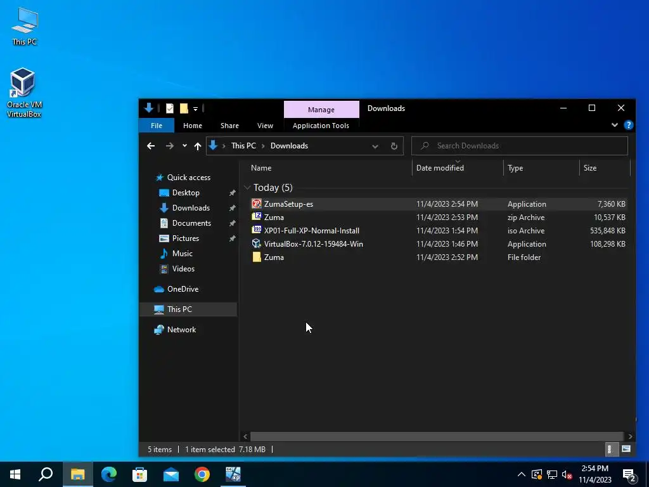Launch Oracle VM VirtualBox desktop shortcut
The image size is (649, 487).
(24, 93)
